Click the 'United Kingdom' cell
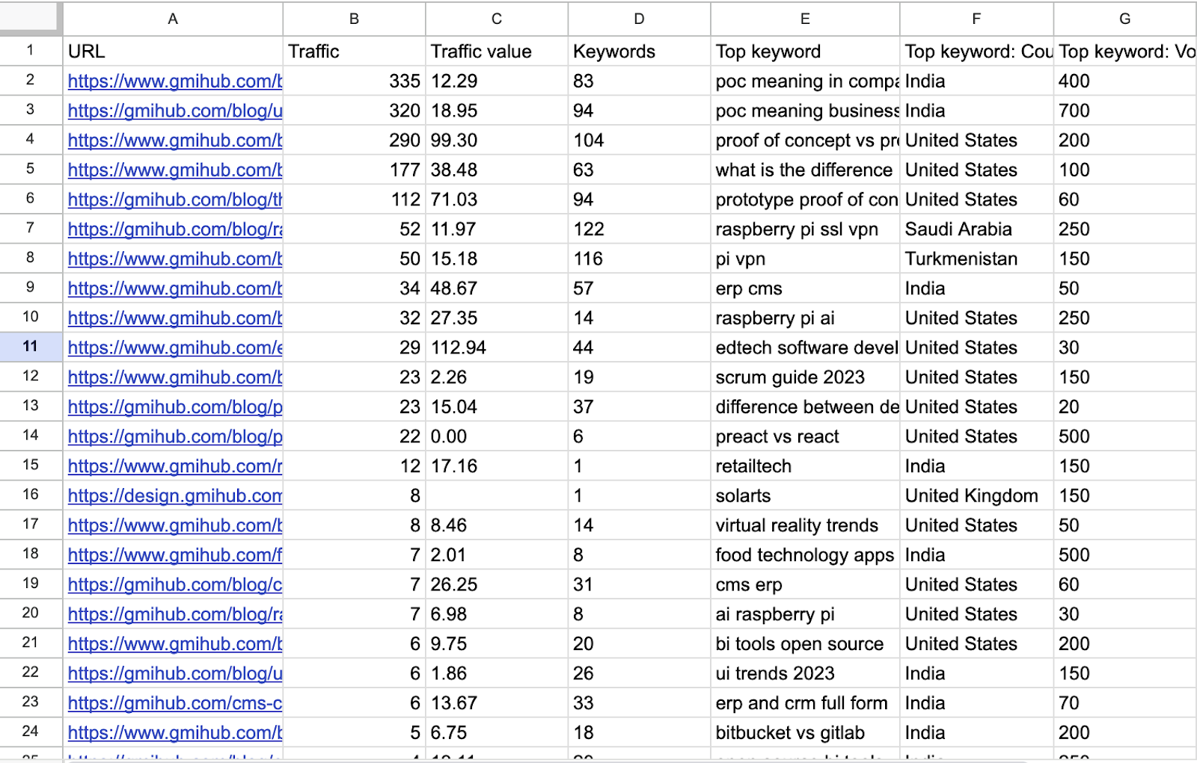 (976, 496)
